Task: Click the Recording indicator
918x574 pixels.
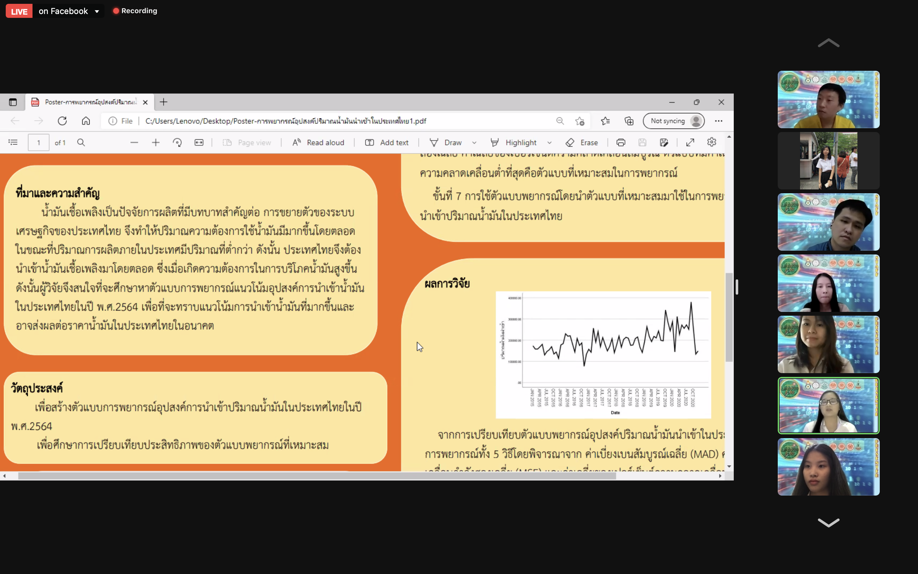Action: pos(135,11)
